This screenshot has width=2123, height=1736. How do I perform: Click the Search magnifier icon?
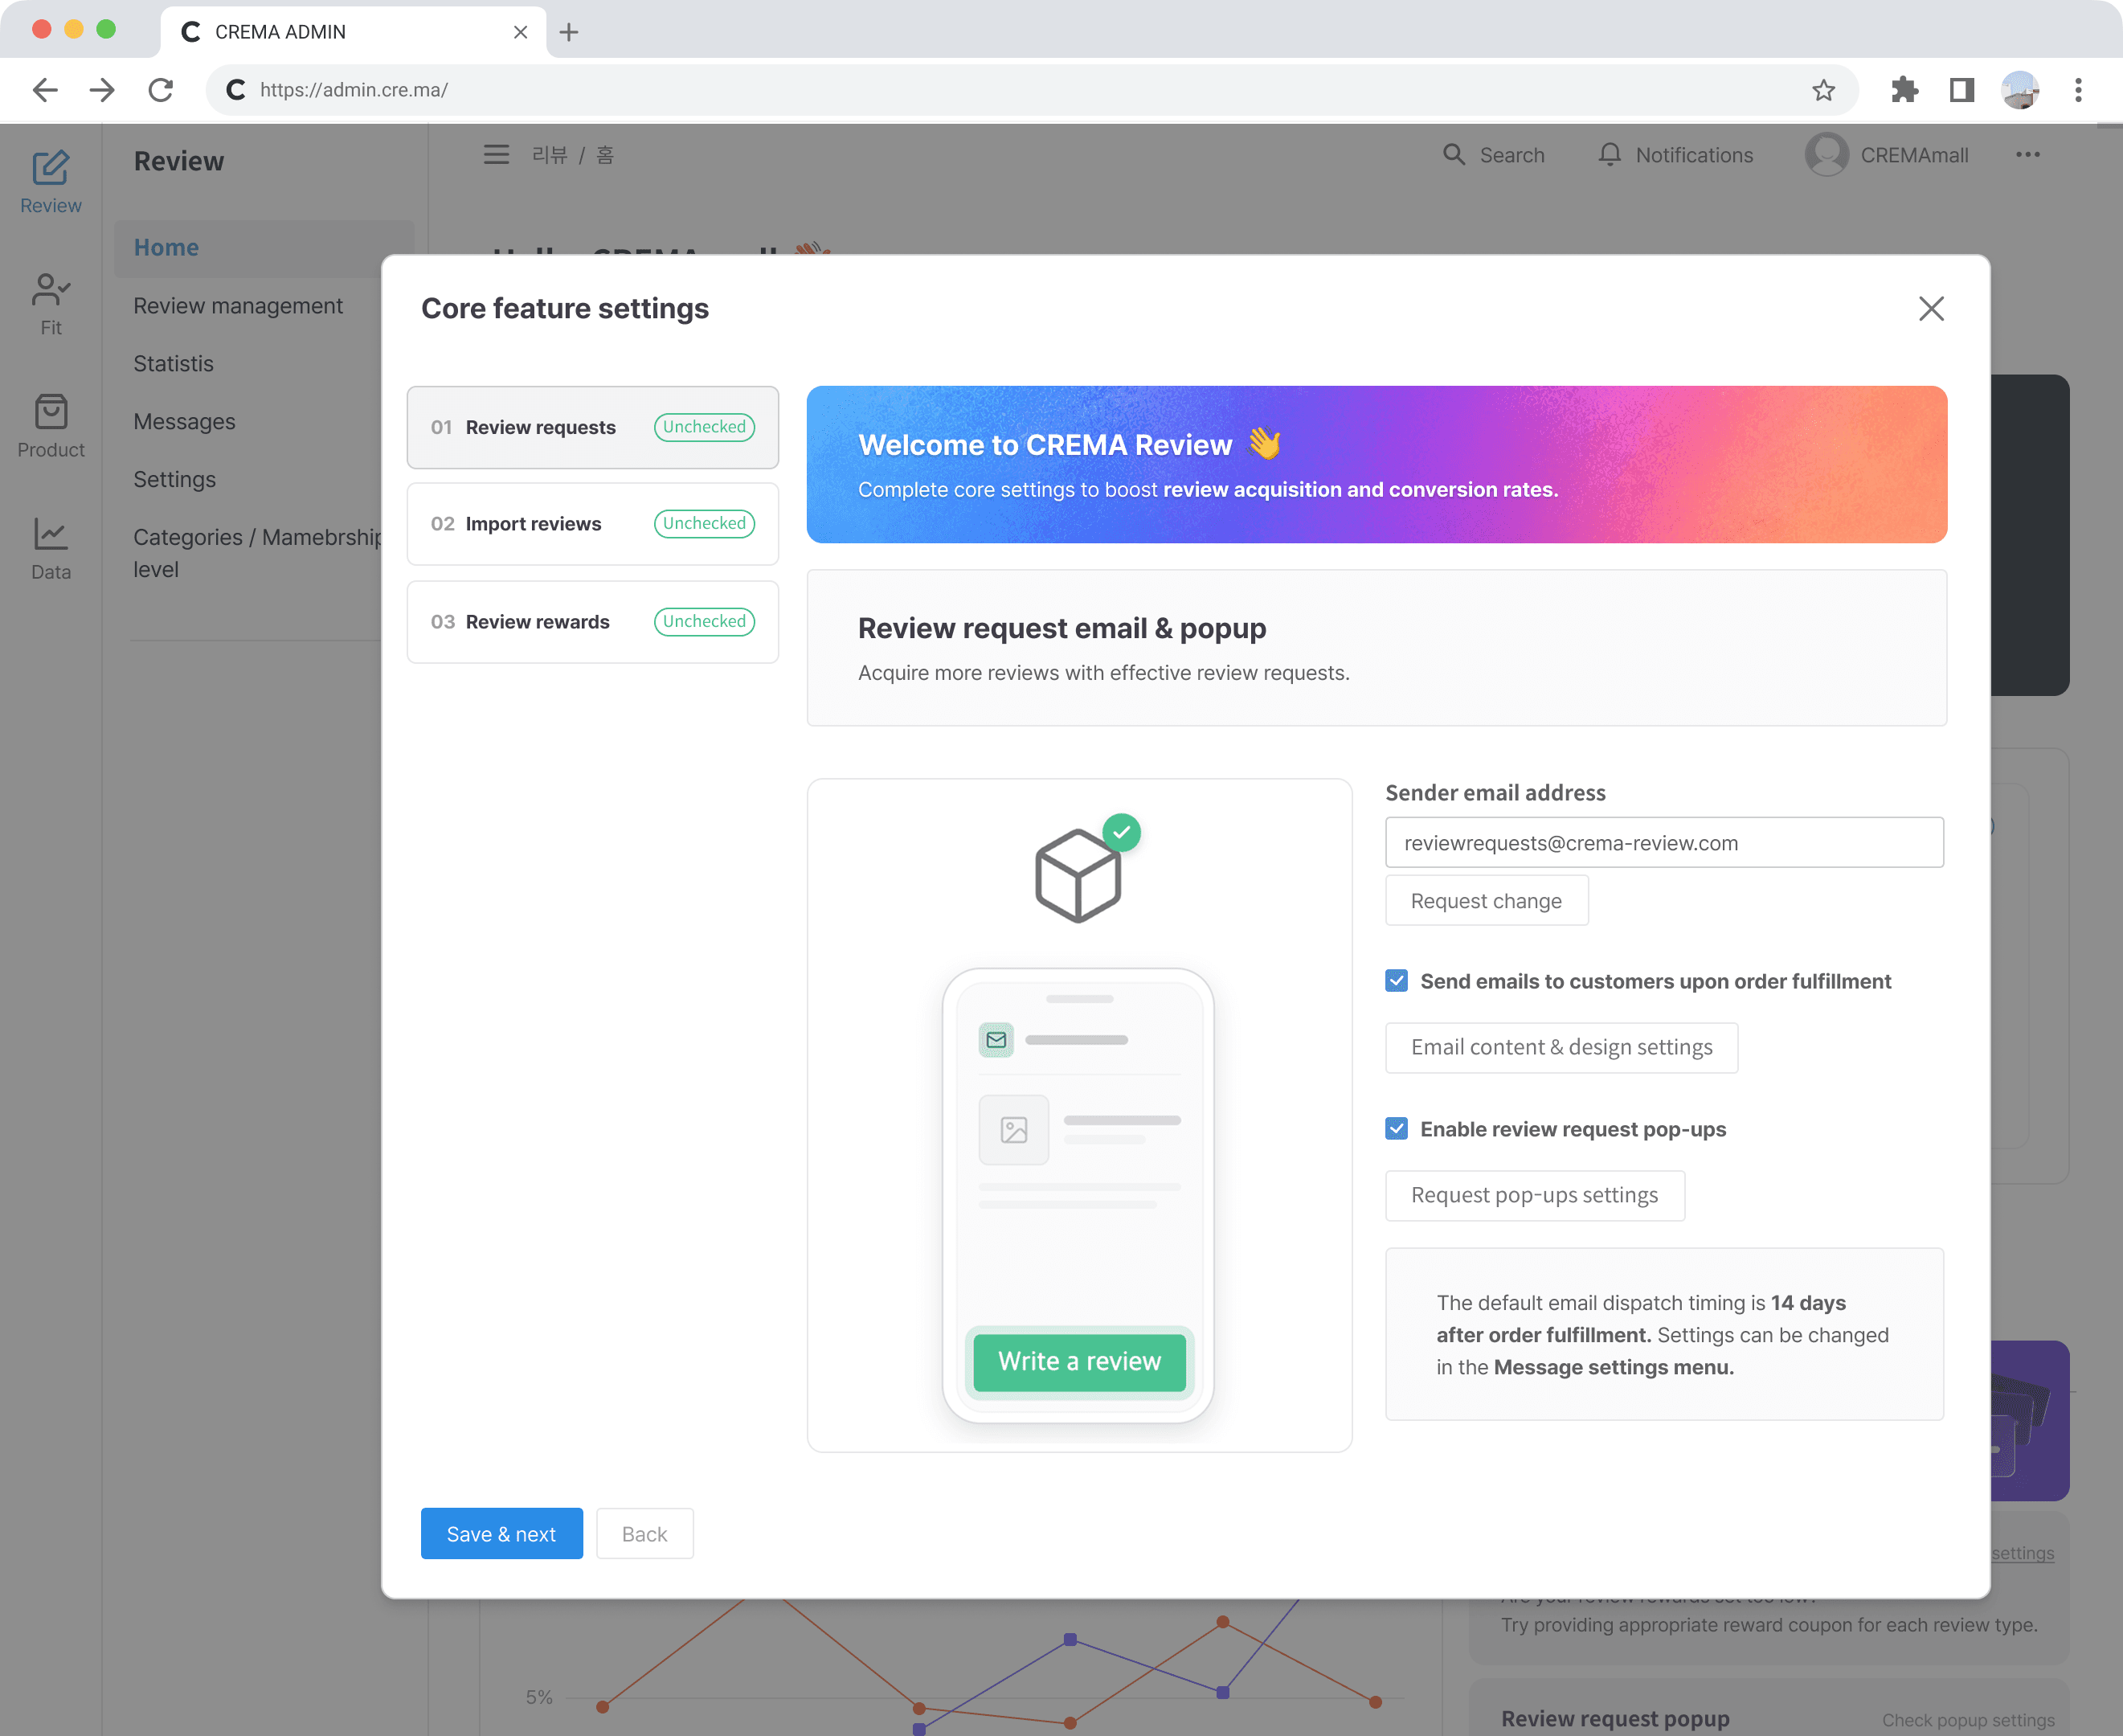1454,155
